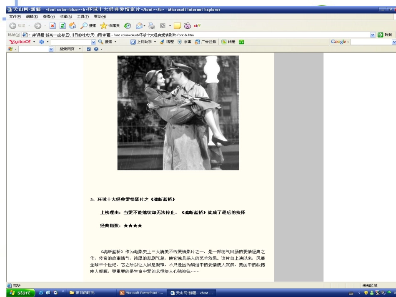Image resolution: width=396 pixels, height=297 pixels.
Task: Open the 帮助(H) menu
Action: coord(100,17)
